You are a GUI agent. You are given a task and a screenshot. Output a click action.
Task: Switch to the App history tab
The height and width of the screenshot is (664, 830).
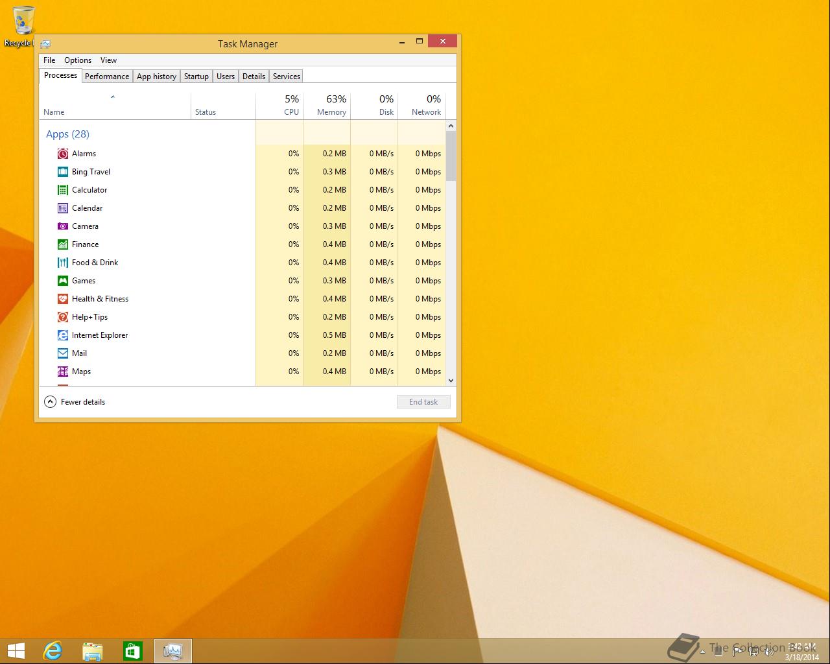point(156,77)
